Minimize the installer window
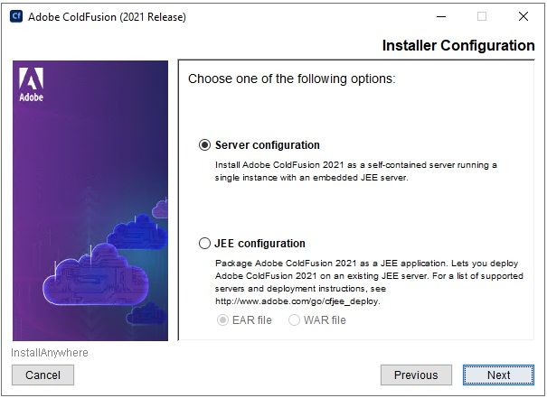Screen dimensions: 547x398 pos(441,16)
